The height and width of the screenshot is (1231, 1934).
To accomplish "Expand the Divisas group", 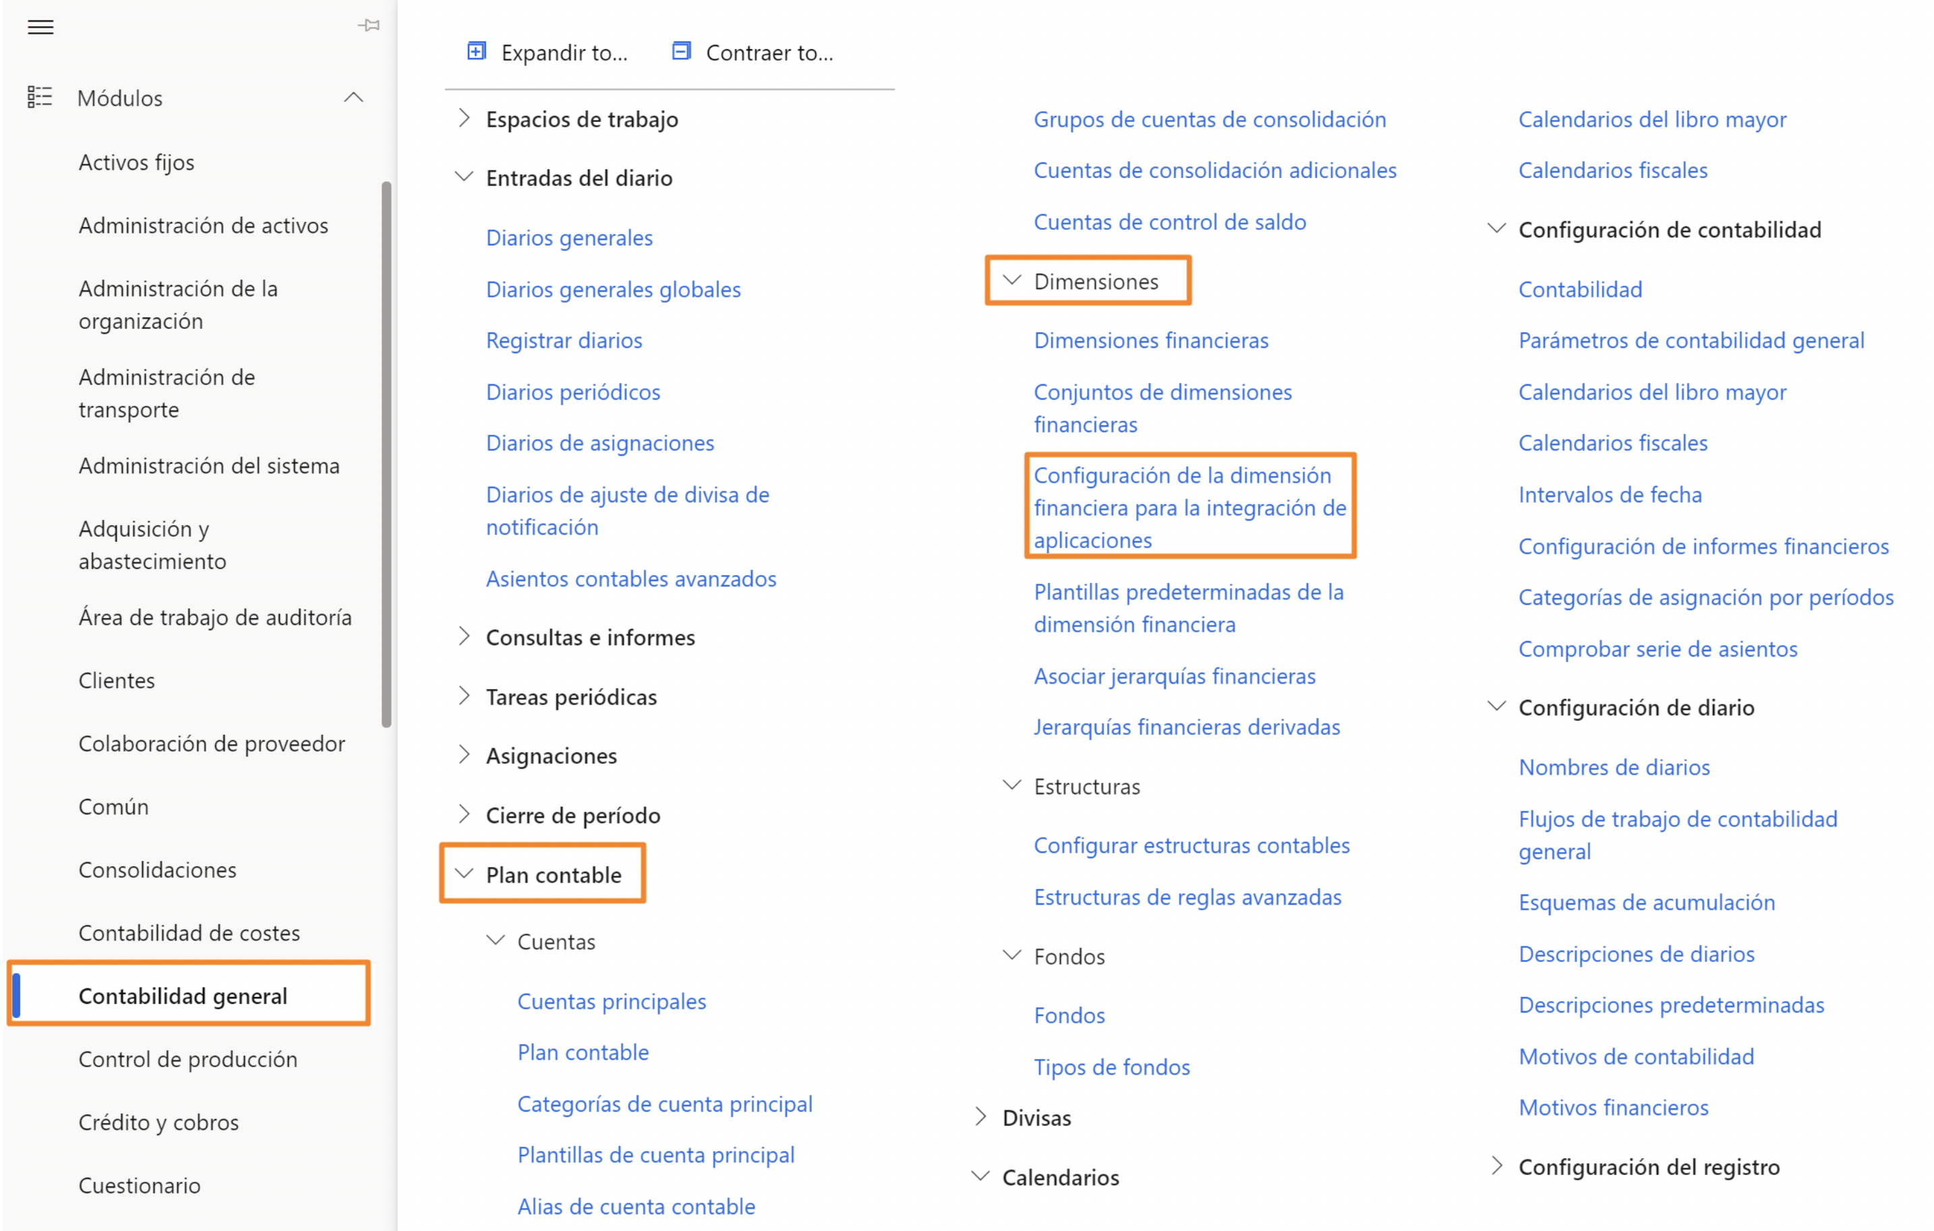I will (980, 1116).
